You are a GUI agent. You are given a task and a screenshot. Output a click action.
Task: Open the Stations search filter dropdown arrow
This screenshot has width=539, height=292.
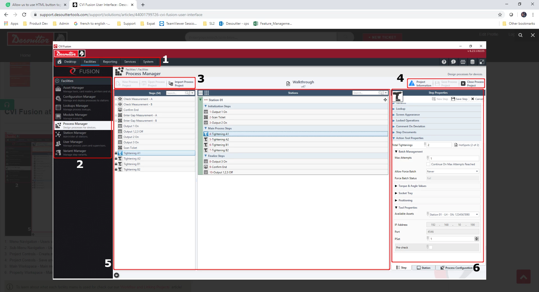386,93
